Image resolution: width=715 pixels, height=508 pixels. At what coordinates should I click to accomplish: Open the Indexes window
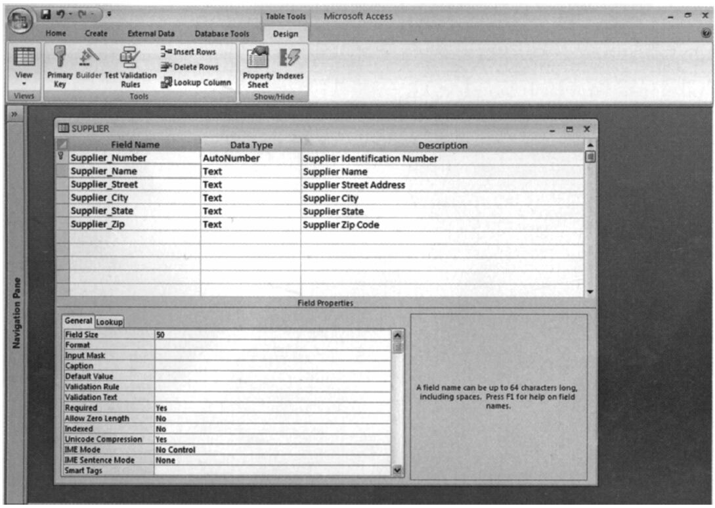pos(290,63)
